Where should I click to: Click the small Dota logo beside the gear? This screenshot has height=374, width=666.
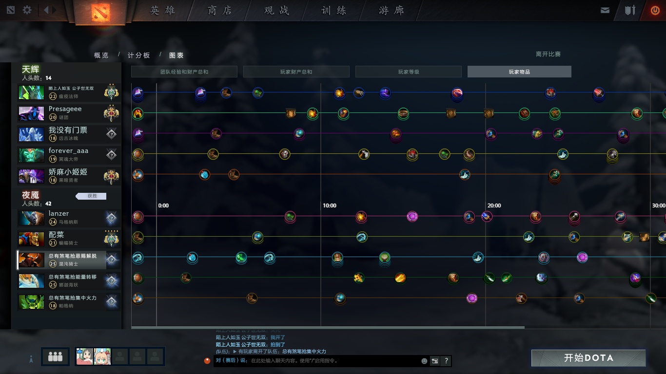(x=11, y=10)
